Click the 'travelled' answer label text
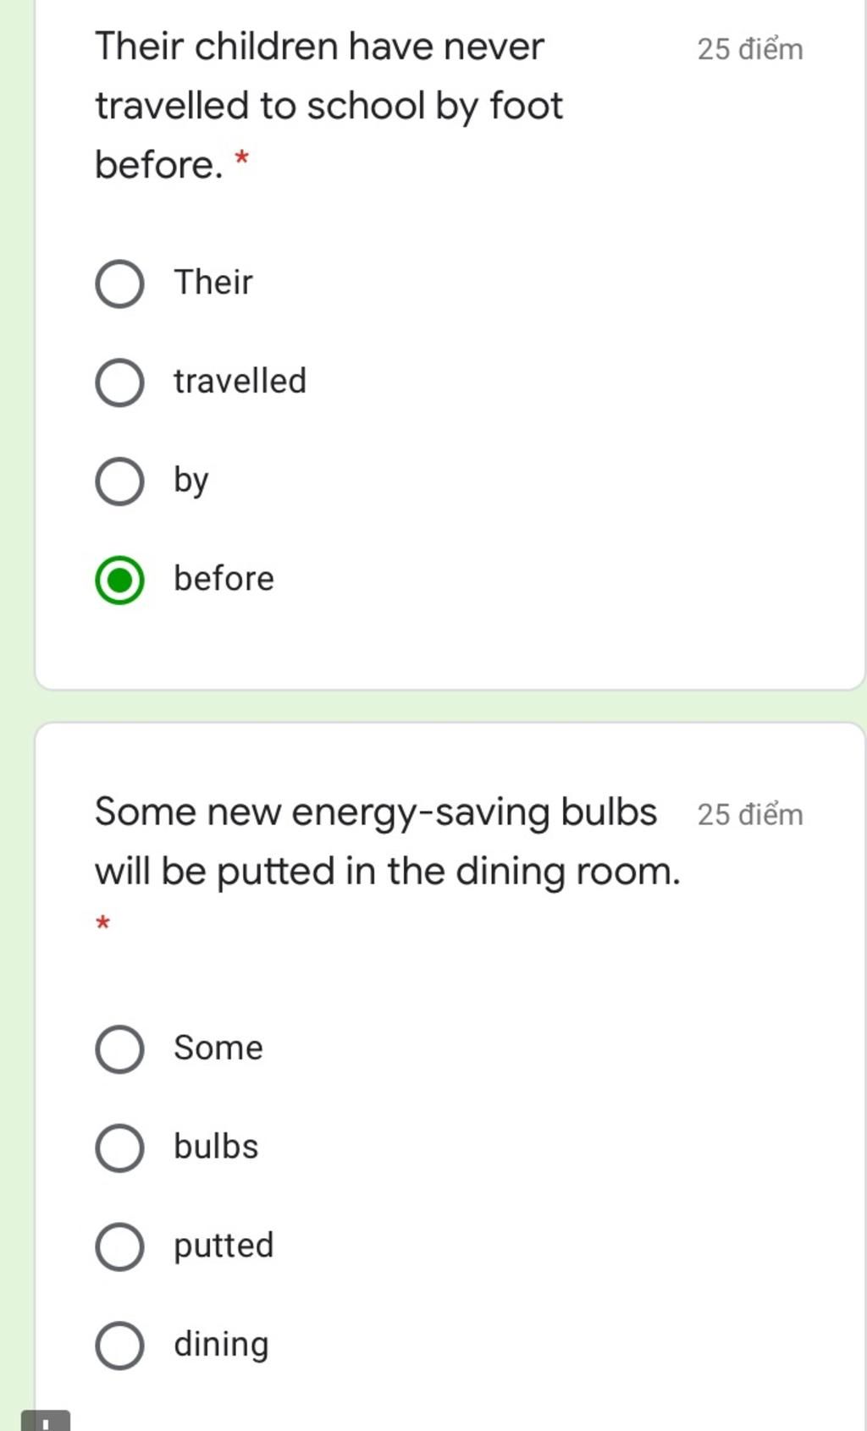The height and width of the screenshot is (1431, 867). tap(240, 381)
